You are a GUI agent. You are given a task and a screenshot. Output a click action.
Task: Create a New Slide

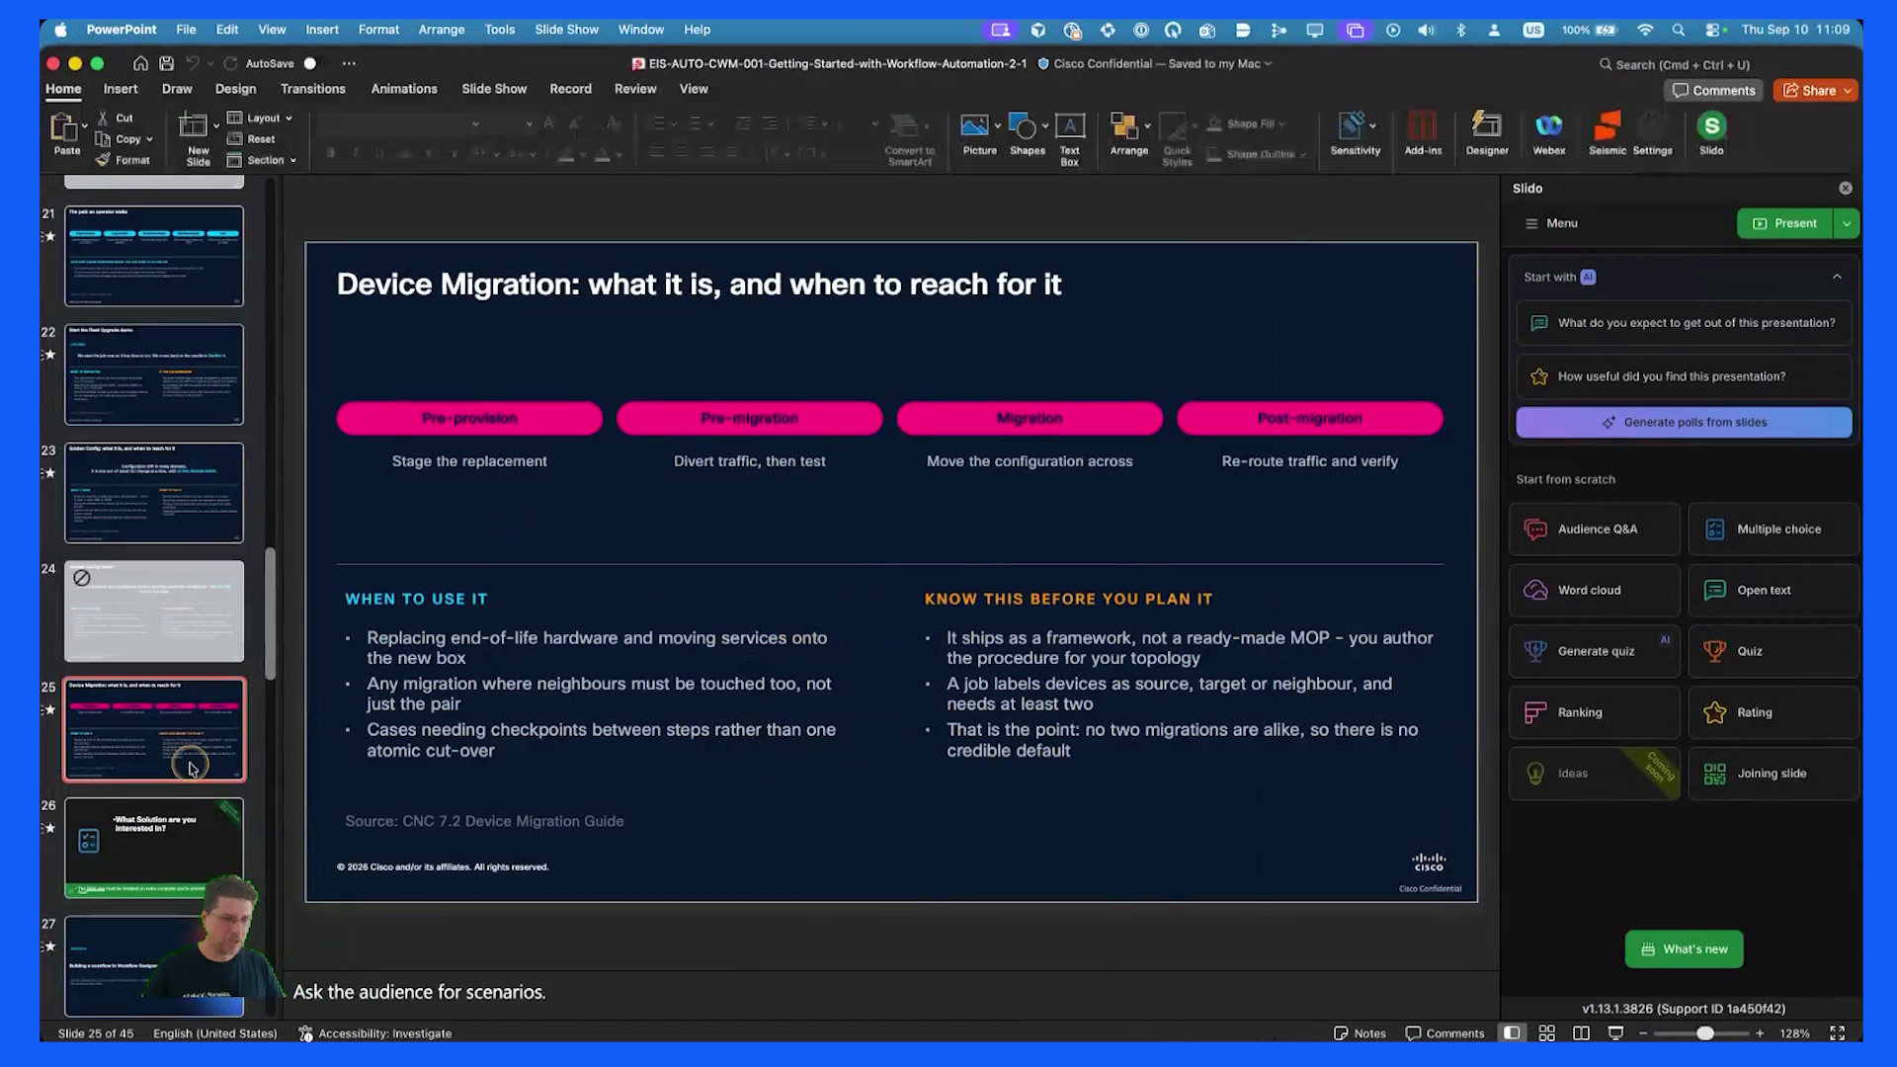(198, 138)
